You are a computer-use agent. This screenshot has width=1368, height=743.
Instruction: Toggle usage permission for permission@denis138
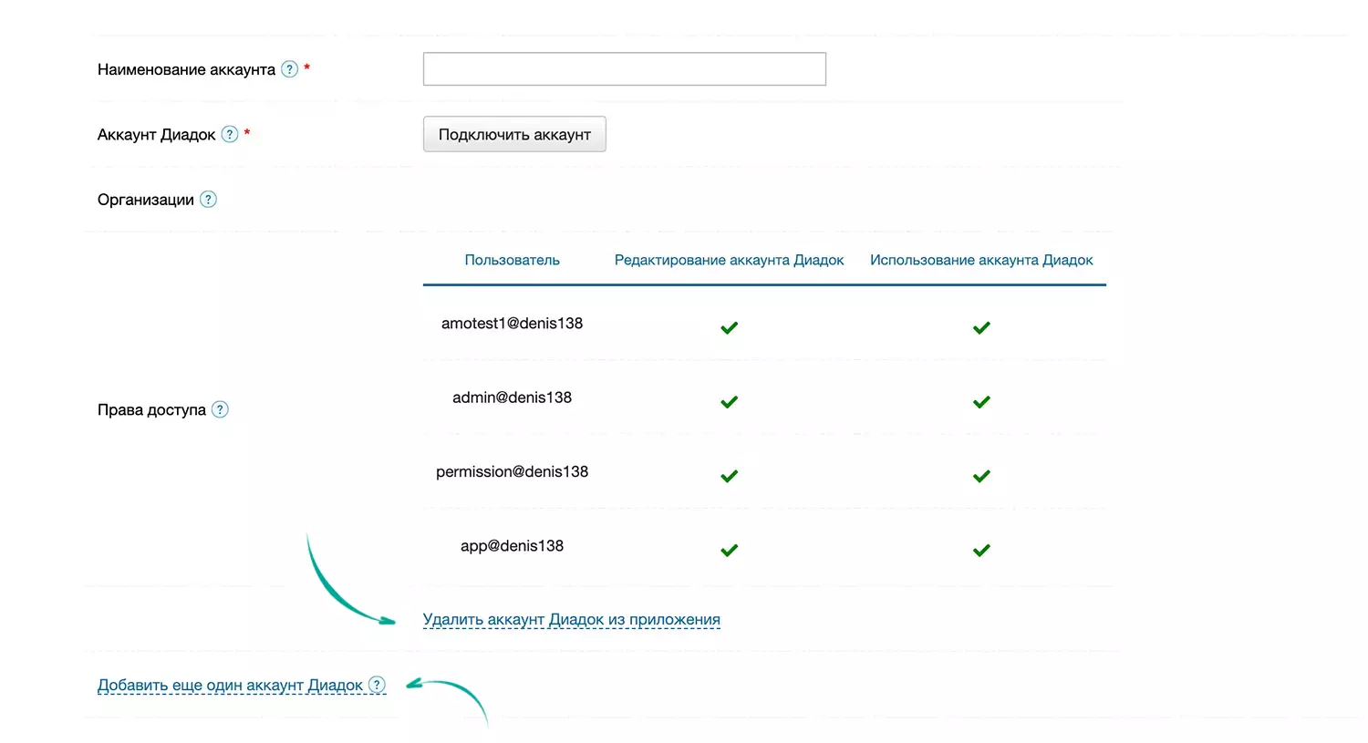(x=981, y=476)
